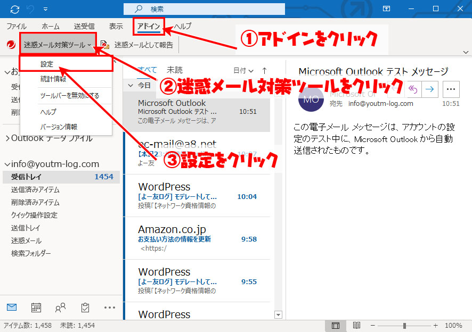Click the zoom in plus button

(435, 326)
